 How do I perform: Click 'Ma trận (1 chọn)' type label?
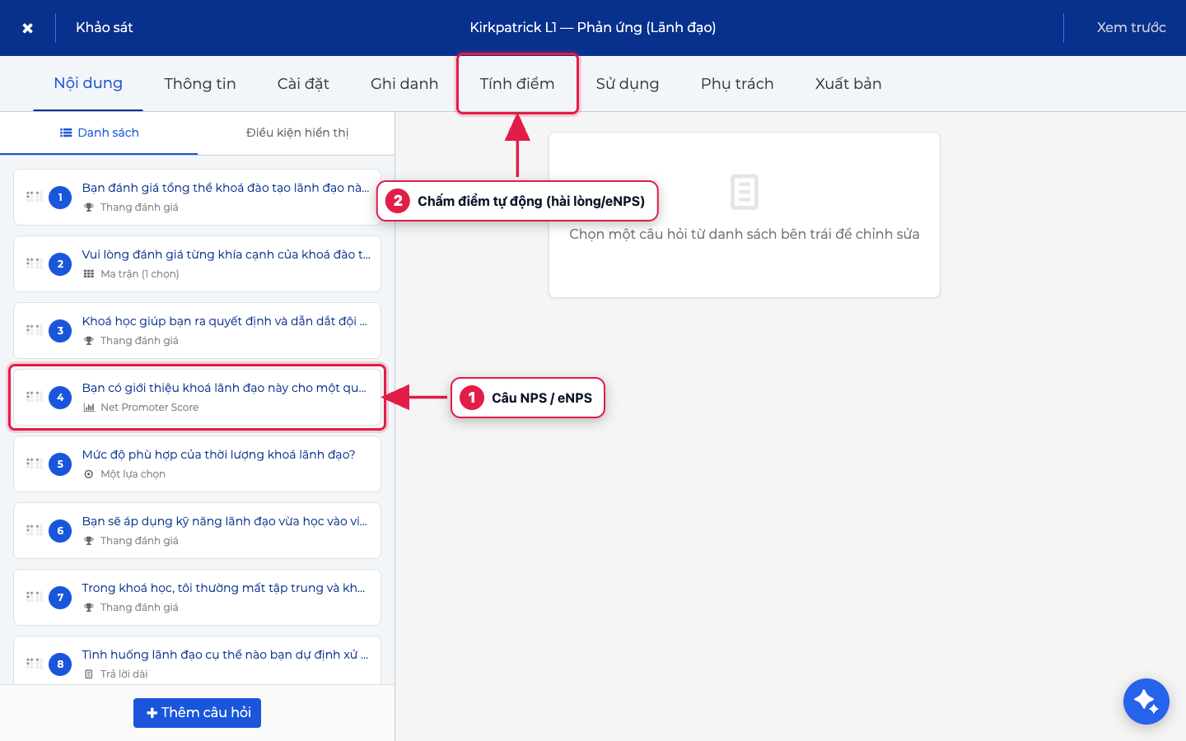tap(139, 274)
